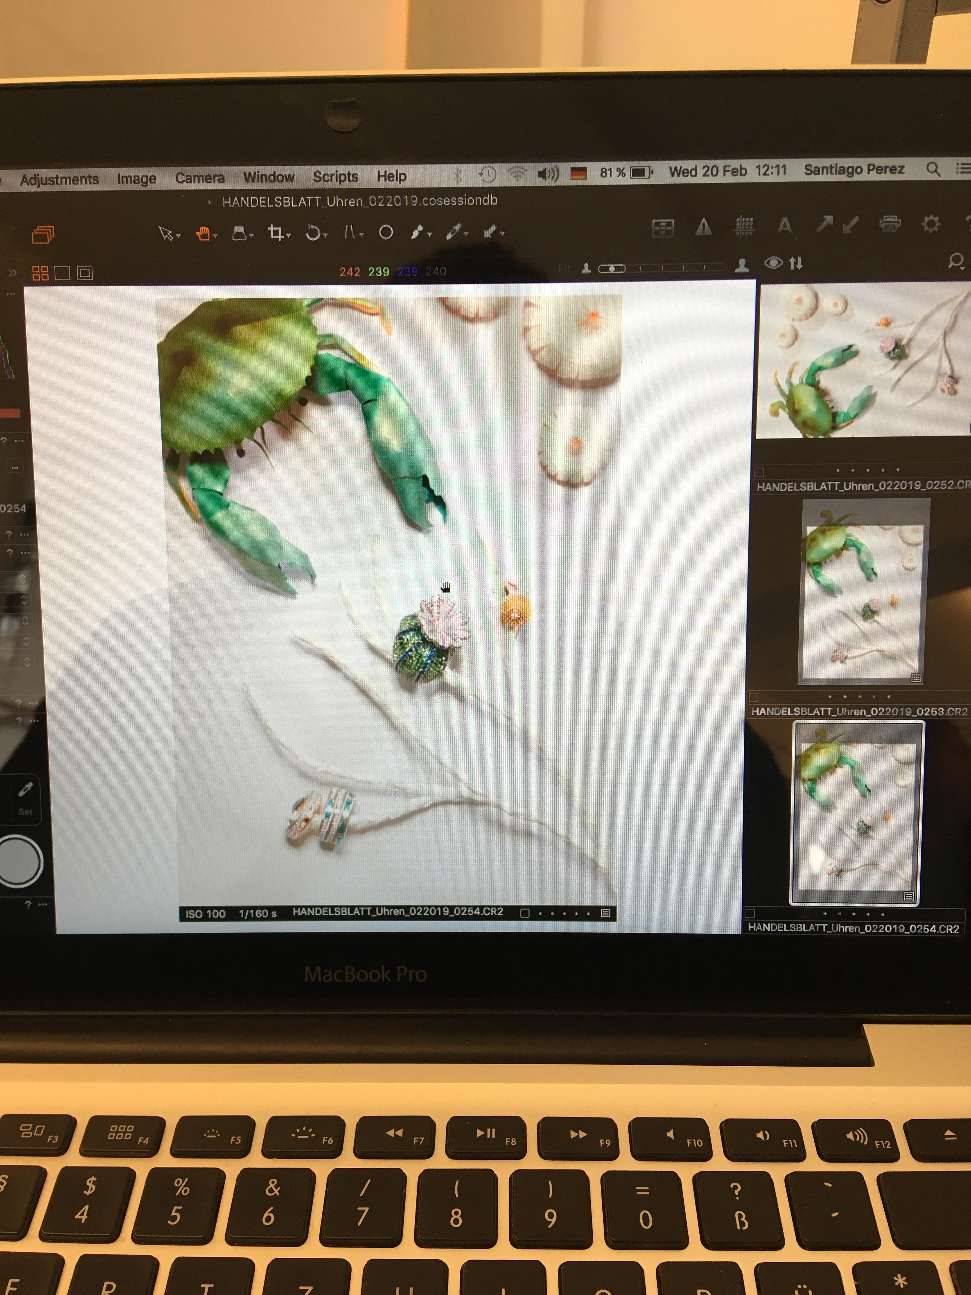
Task: Open the Image menu
Action: [136, 179]
